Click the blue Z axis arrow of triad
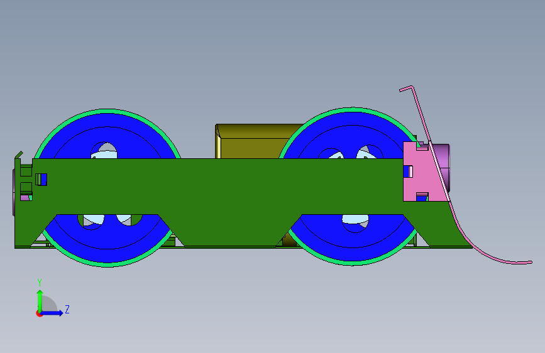 coord(53,313)
